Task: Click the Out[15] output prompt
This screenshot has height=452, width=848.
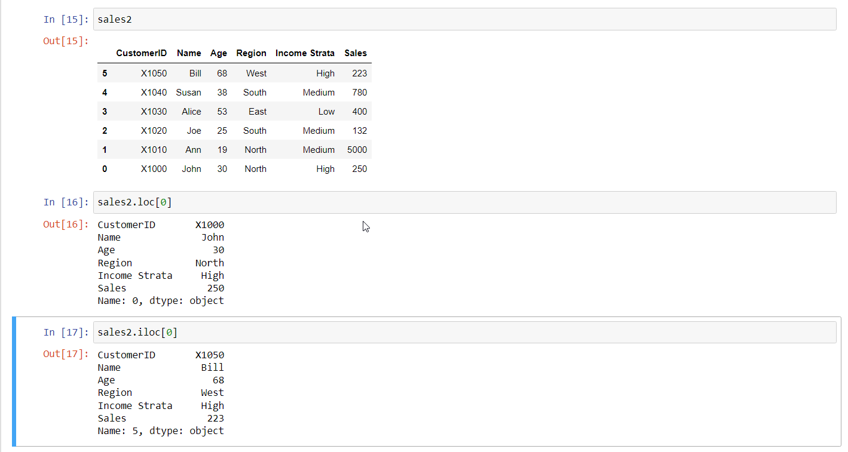Action: [66, 41]
